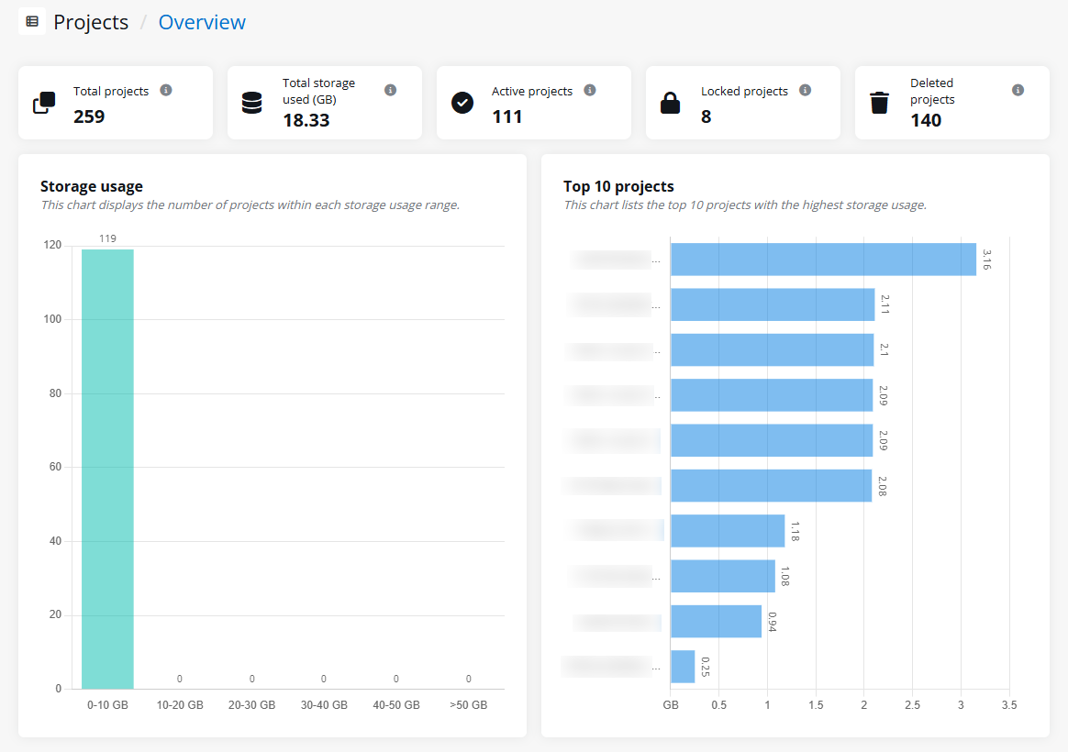
Task: Select the top 3.16 GB project bar
Action: (x=823, y=260)
